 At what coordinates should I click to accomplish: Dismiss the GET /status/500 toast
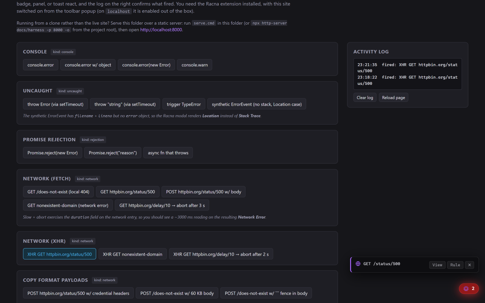469,265
